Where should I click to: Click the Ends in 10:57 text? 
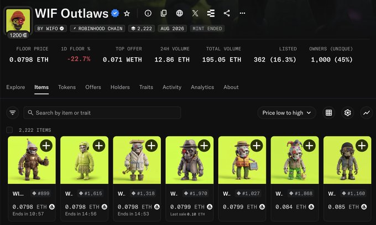pos(28,214)
